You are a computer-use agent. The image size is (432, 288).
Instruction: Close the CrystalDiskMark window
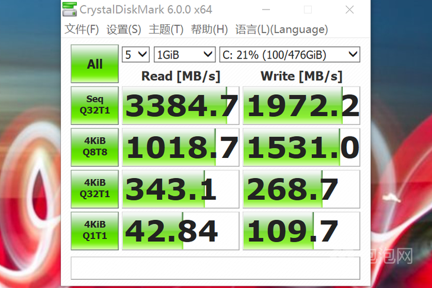pyautogui.click(x=350, y=9)
